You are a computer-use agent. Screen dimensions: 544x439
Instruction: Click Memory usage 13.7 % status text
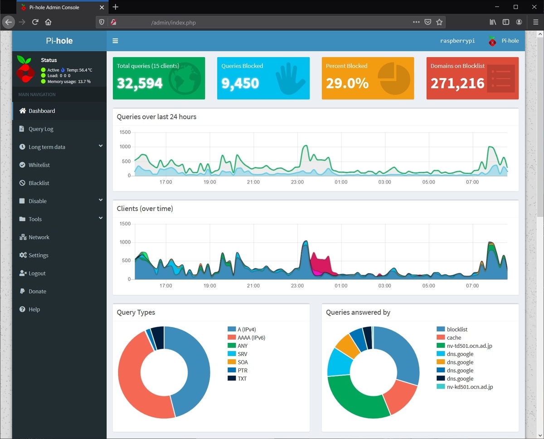click(69, 82)
